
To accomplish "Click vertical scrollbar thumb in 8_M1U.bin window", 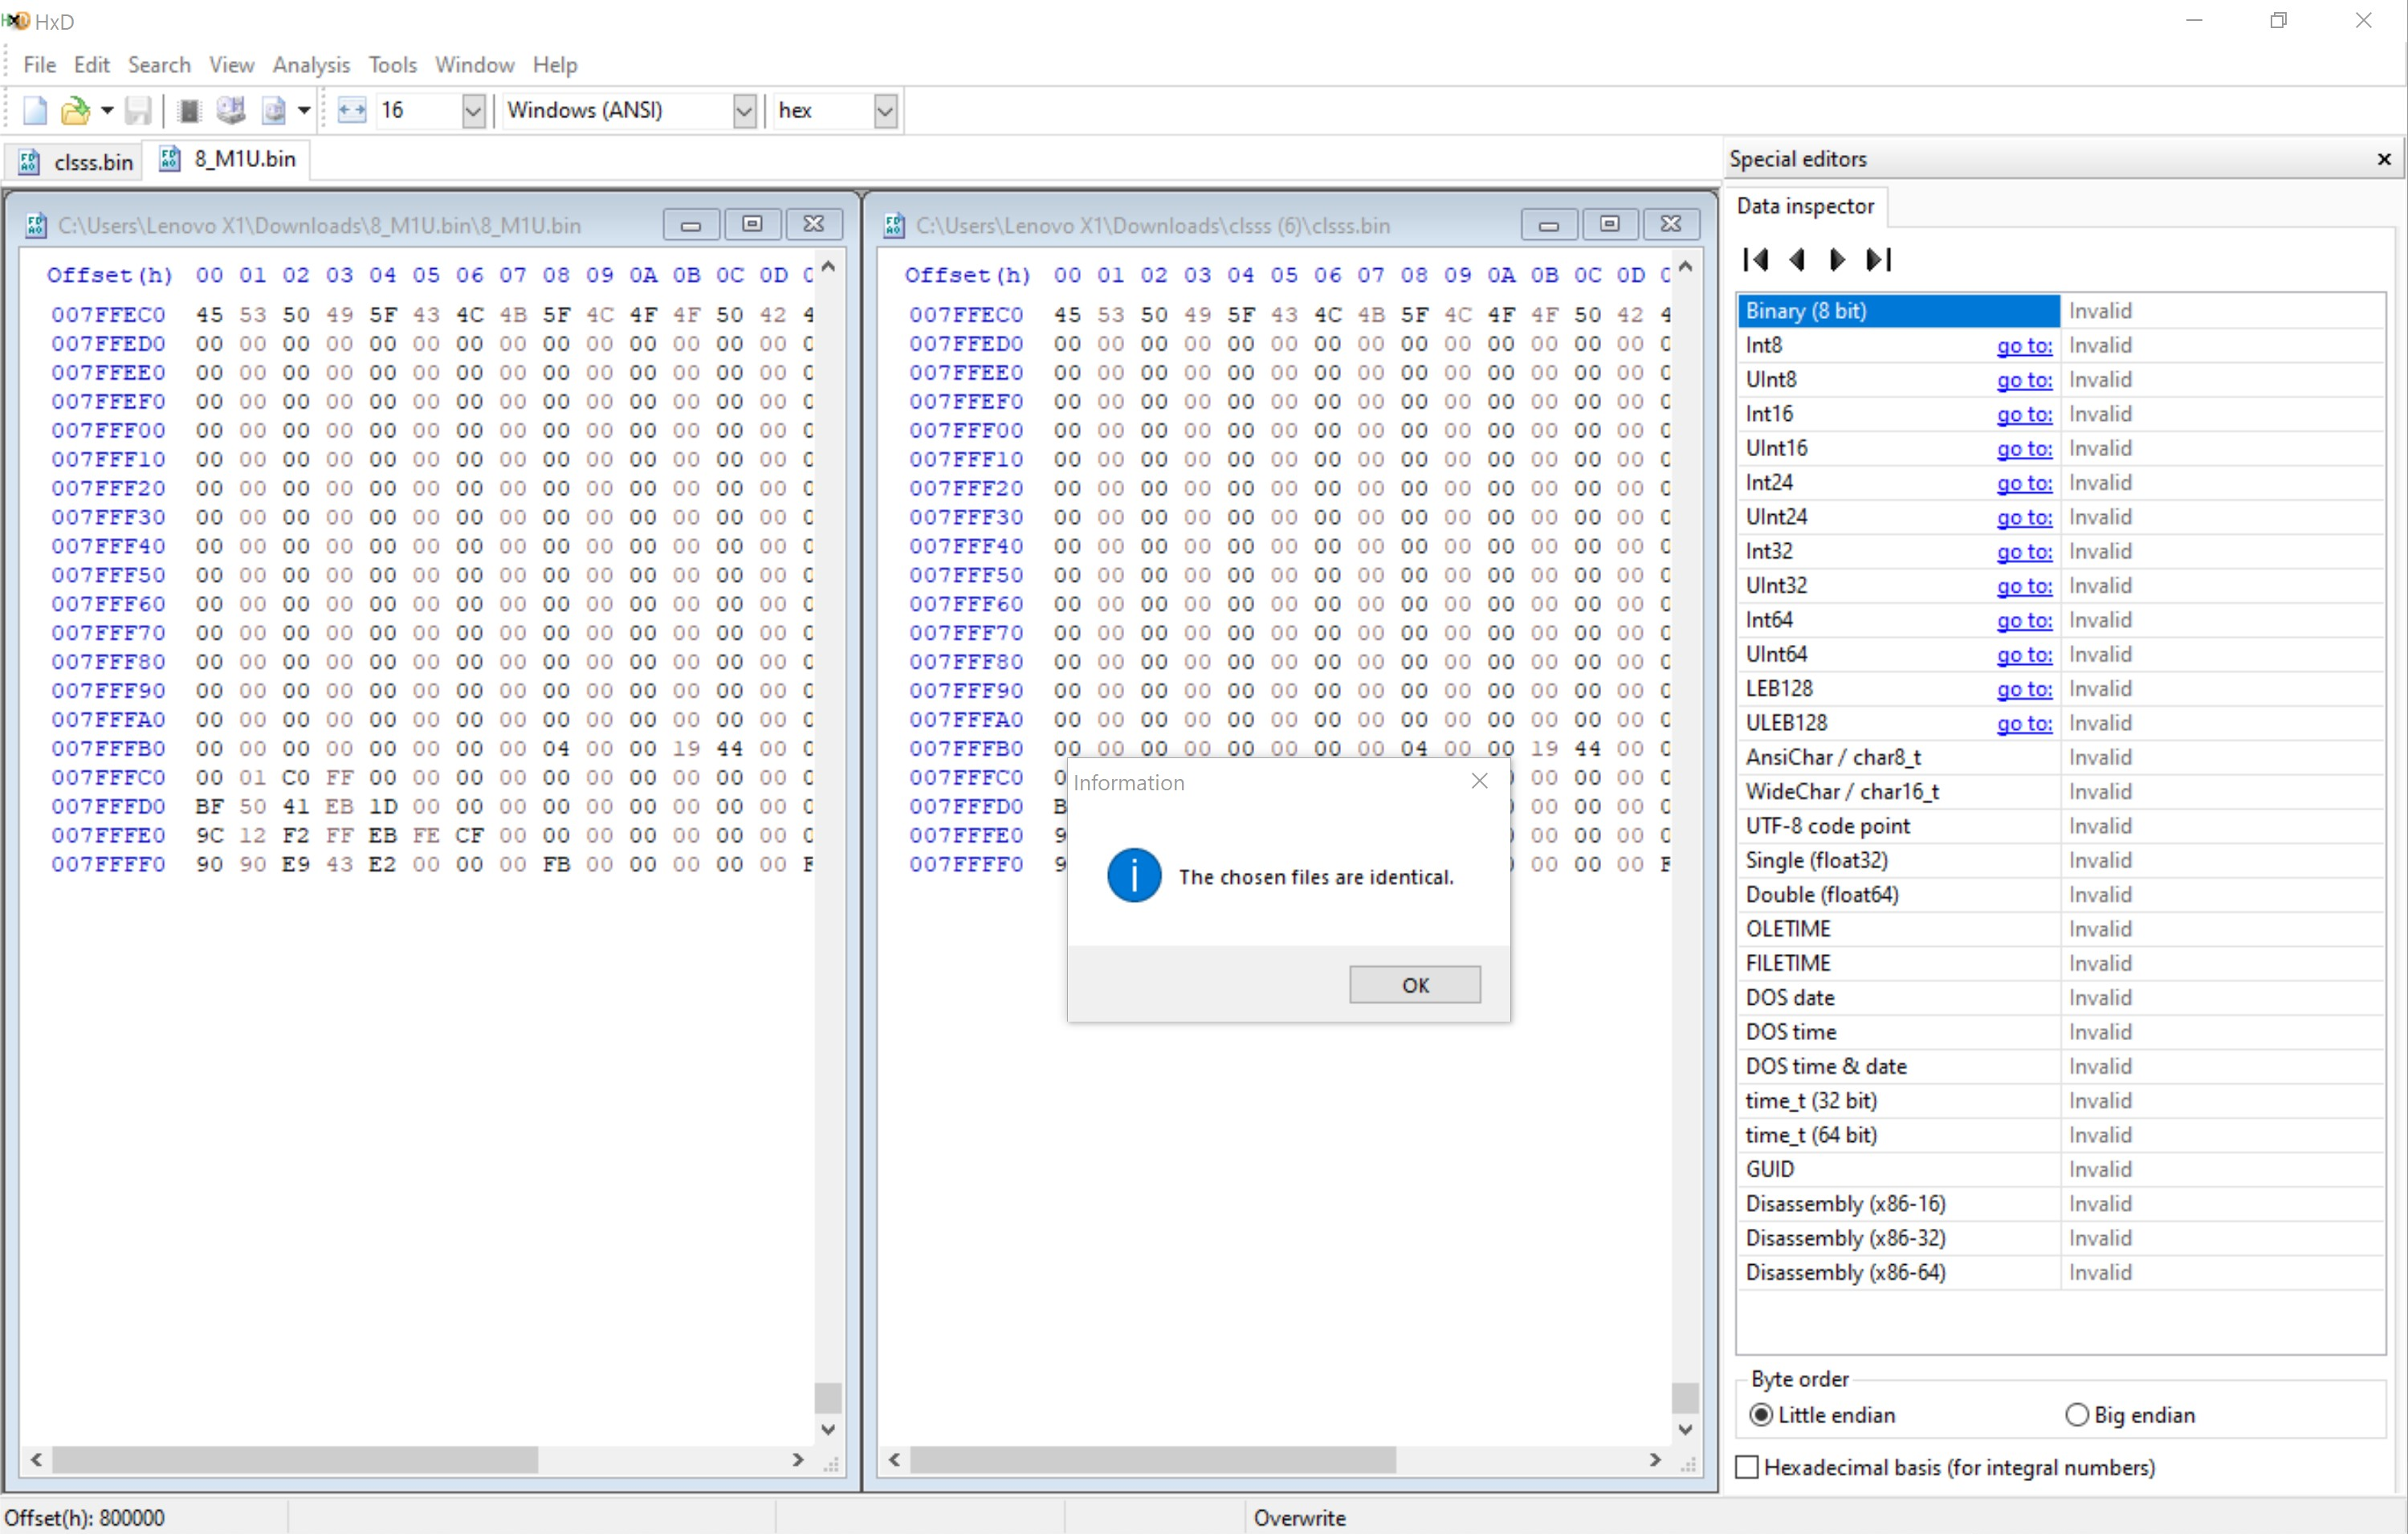I will (828, 1397).
